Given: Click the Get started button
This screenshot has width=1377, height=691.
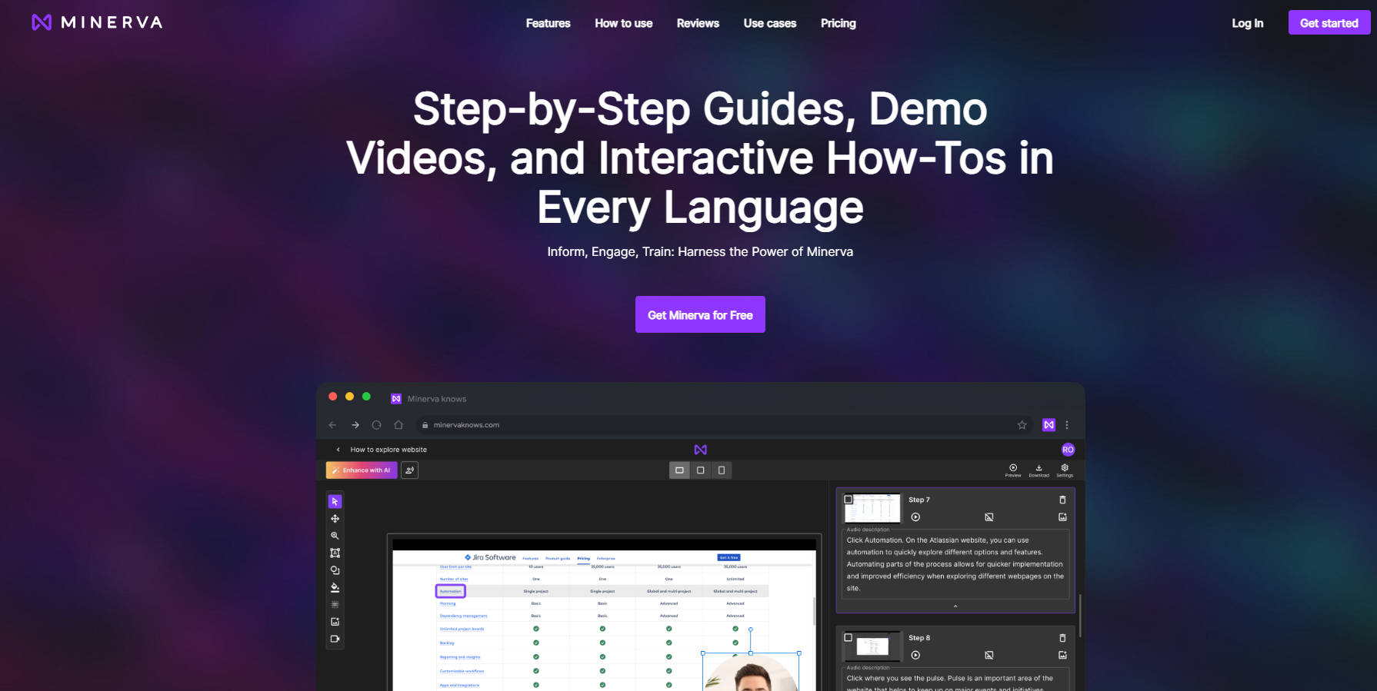Looking at the screenshot, I should (x=1329, y=23).
